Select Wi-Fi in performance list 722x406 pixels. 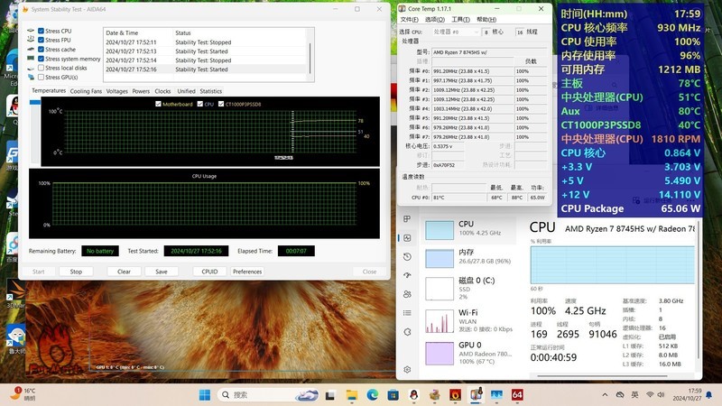tap(468, 320)
